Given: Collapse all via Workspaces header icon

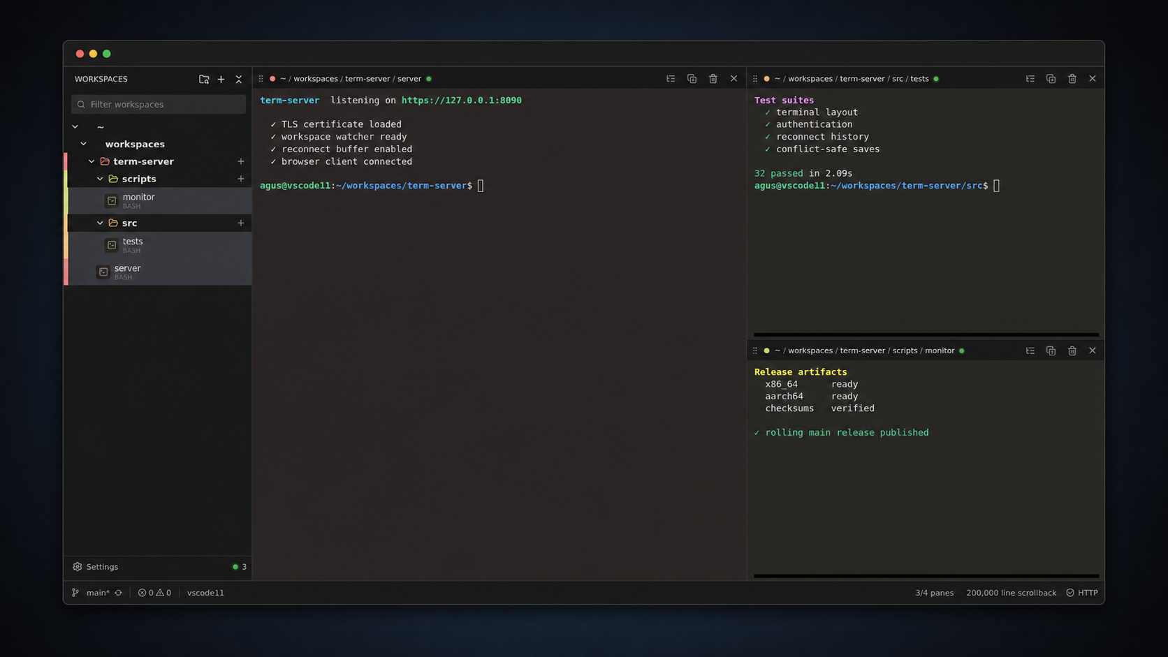Looking at the screenshot, I should pos(239,80).
